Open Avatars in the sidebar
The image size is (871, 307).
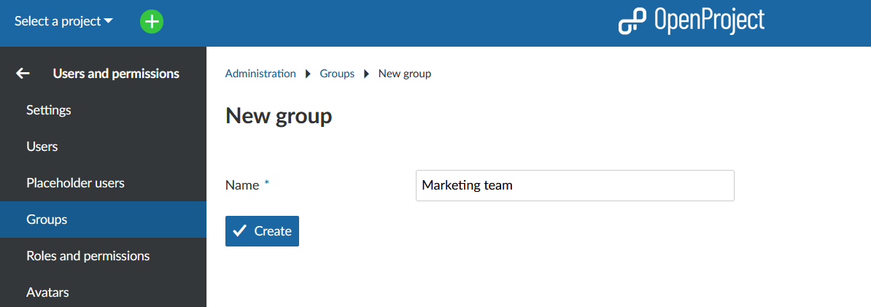coord(47,292)
